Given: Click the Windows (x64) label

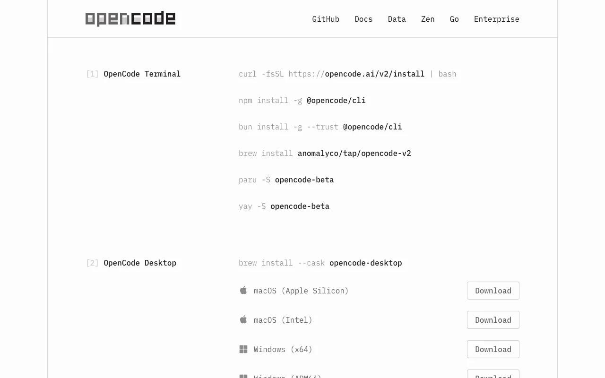Looking at the screenshot, I should 283,349.
